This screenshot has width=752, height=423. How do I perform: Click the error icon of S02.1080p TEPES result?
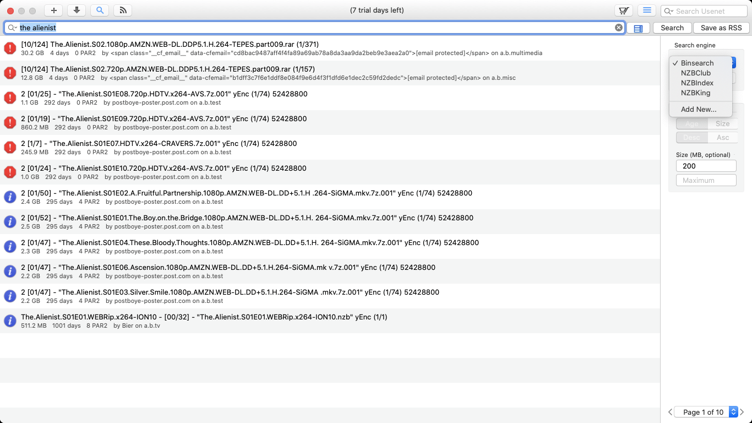[x=10, y=48]
